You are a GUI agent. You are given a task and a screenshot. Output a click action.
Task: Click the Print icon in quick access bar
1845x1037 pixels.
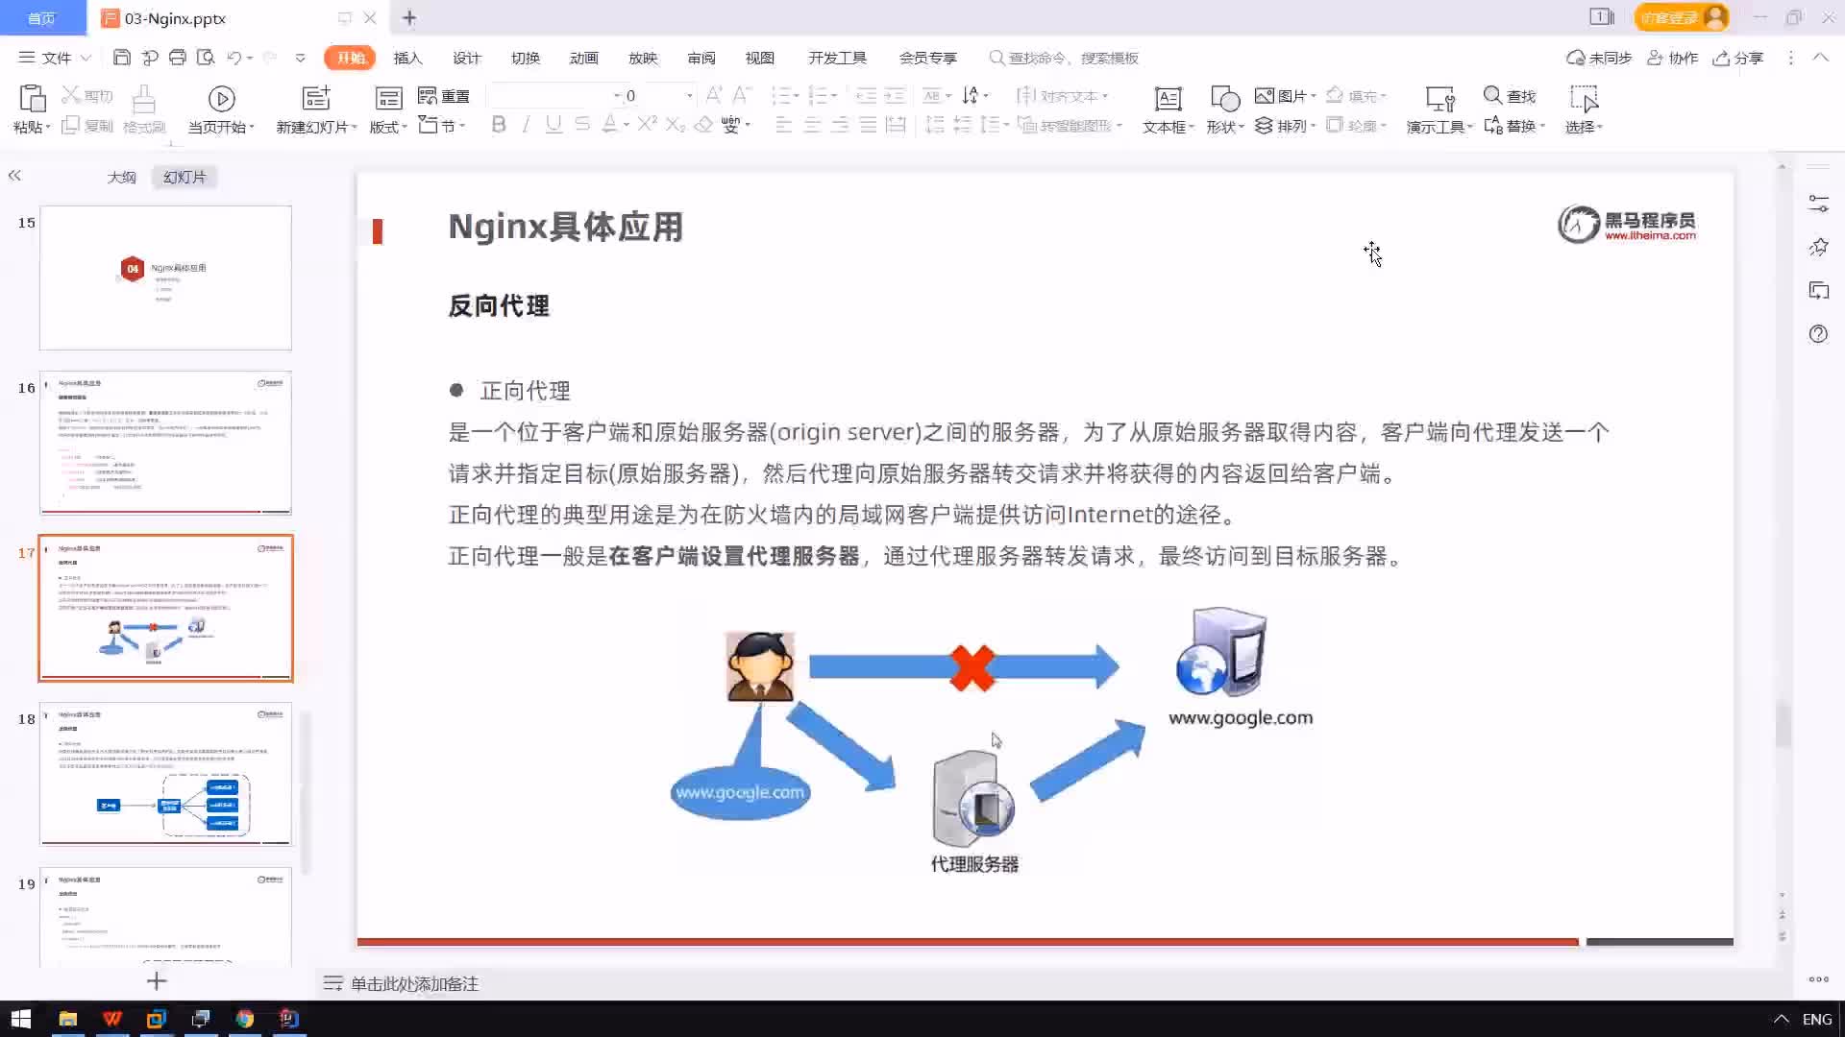coord(177,58)
